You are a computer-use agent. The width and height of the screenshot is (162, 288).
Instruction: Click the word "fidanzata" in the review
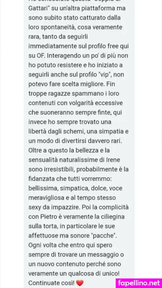click(41, 179)
